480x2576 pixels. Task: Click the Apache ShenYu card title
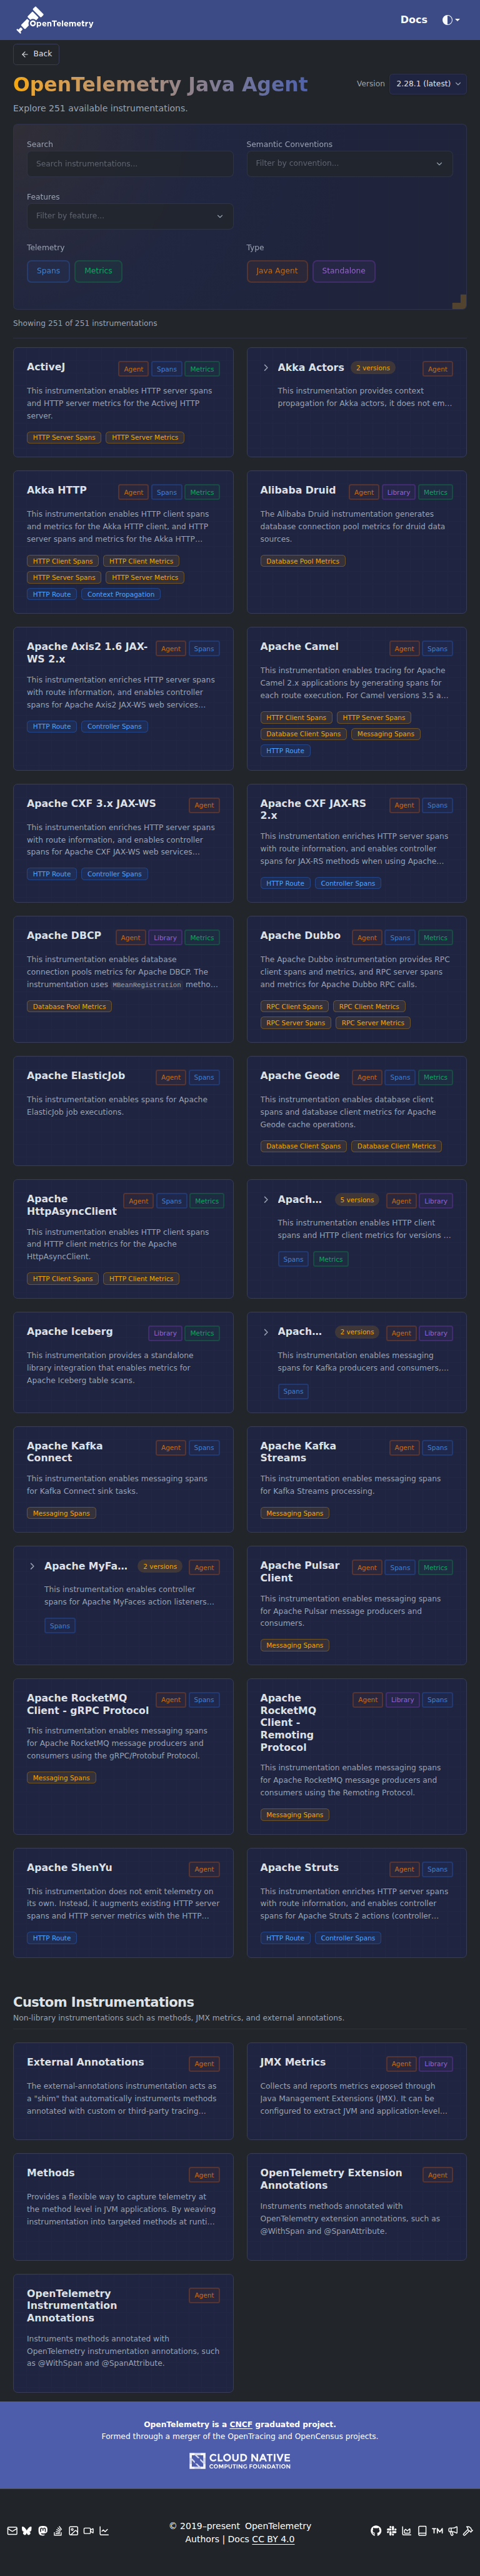[x=70, y=1868]
